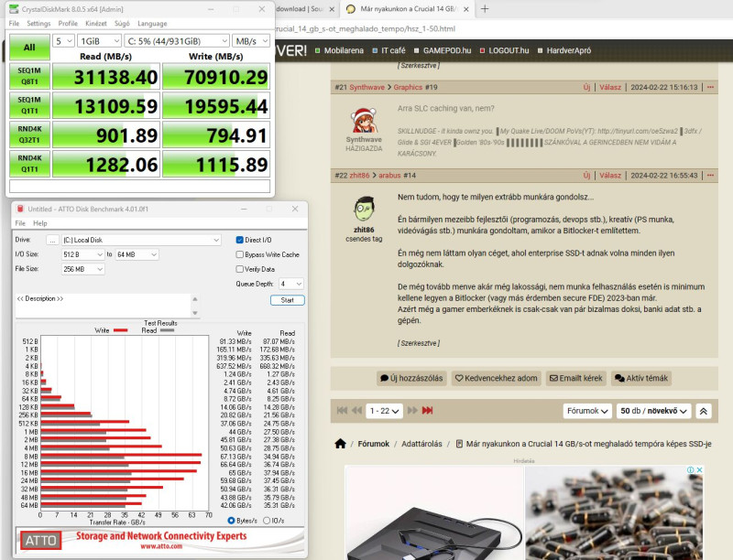Open the C: 5% drive selection dropdown

click(177, 41)
